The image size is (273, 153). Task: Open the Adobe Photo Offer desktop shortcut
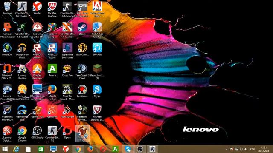coord(97,9)
